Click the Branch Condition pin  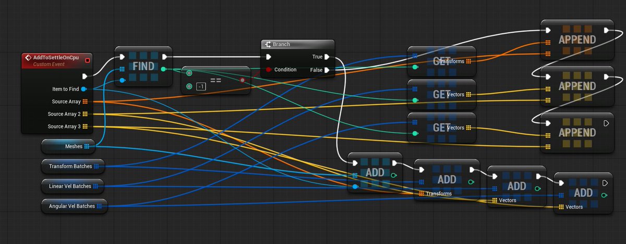[269, 70]
